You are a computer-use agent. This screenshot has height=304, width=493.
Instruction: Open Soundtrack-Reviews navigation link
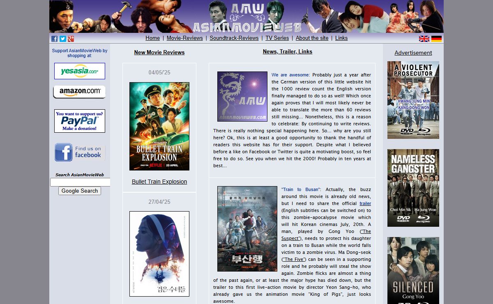pos(234,38)
